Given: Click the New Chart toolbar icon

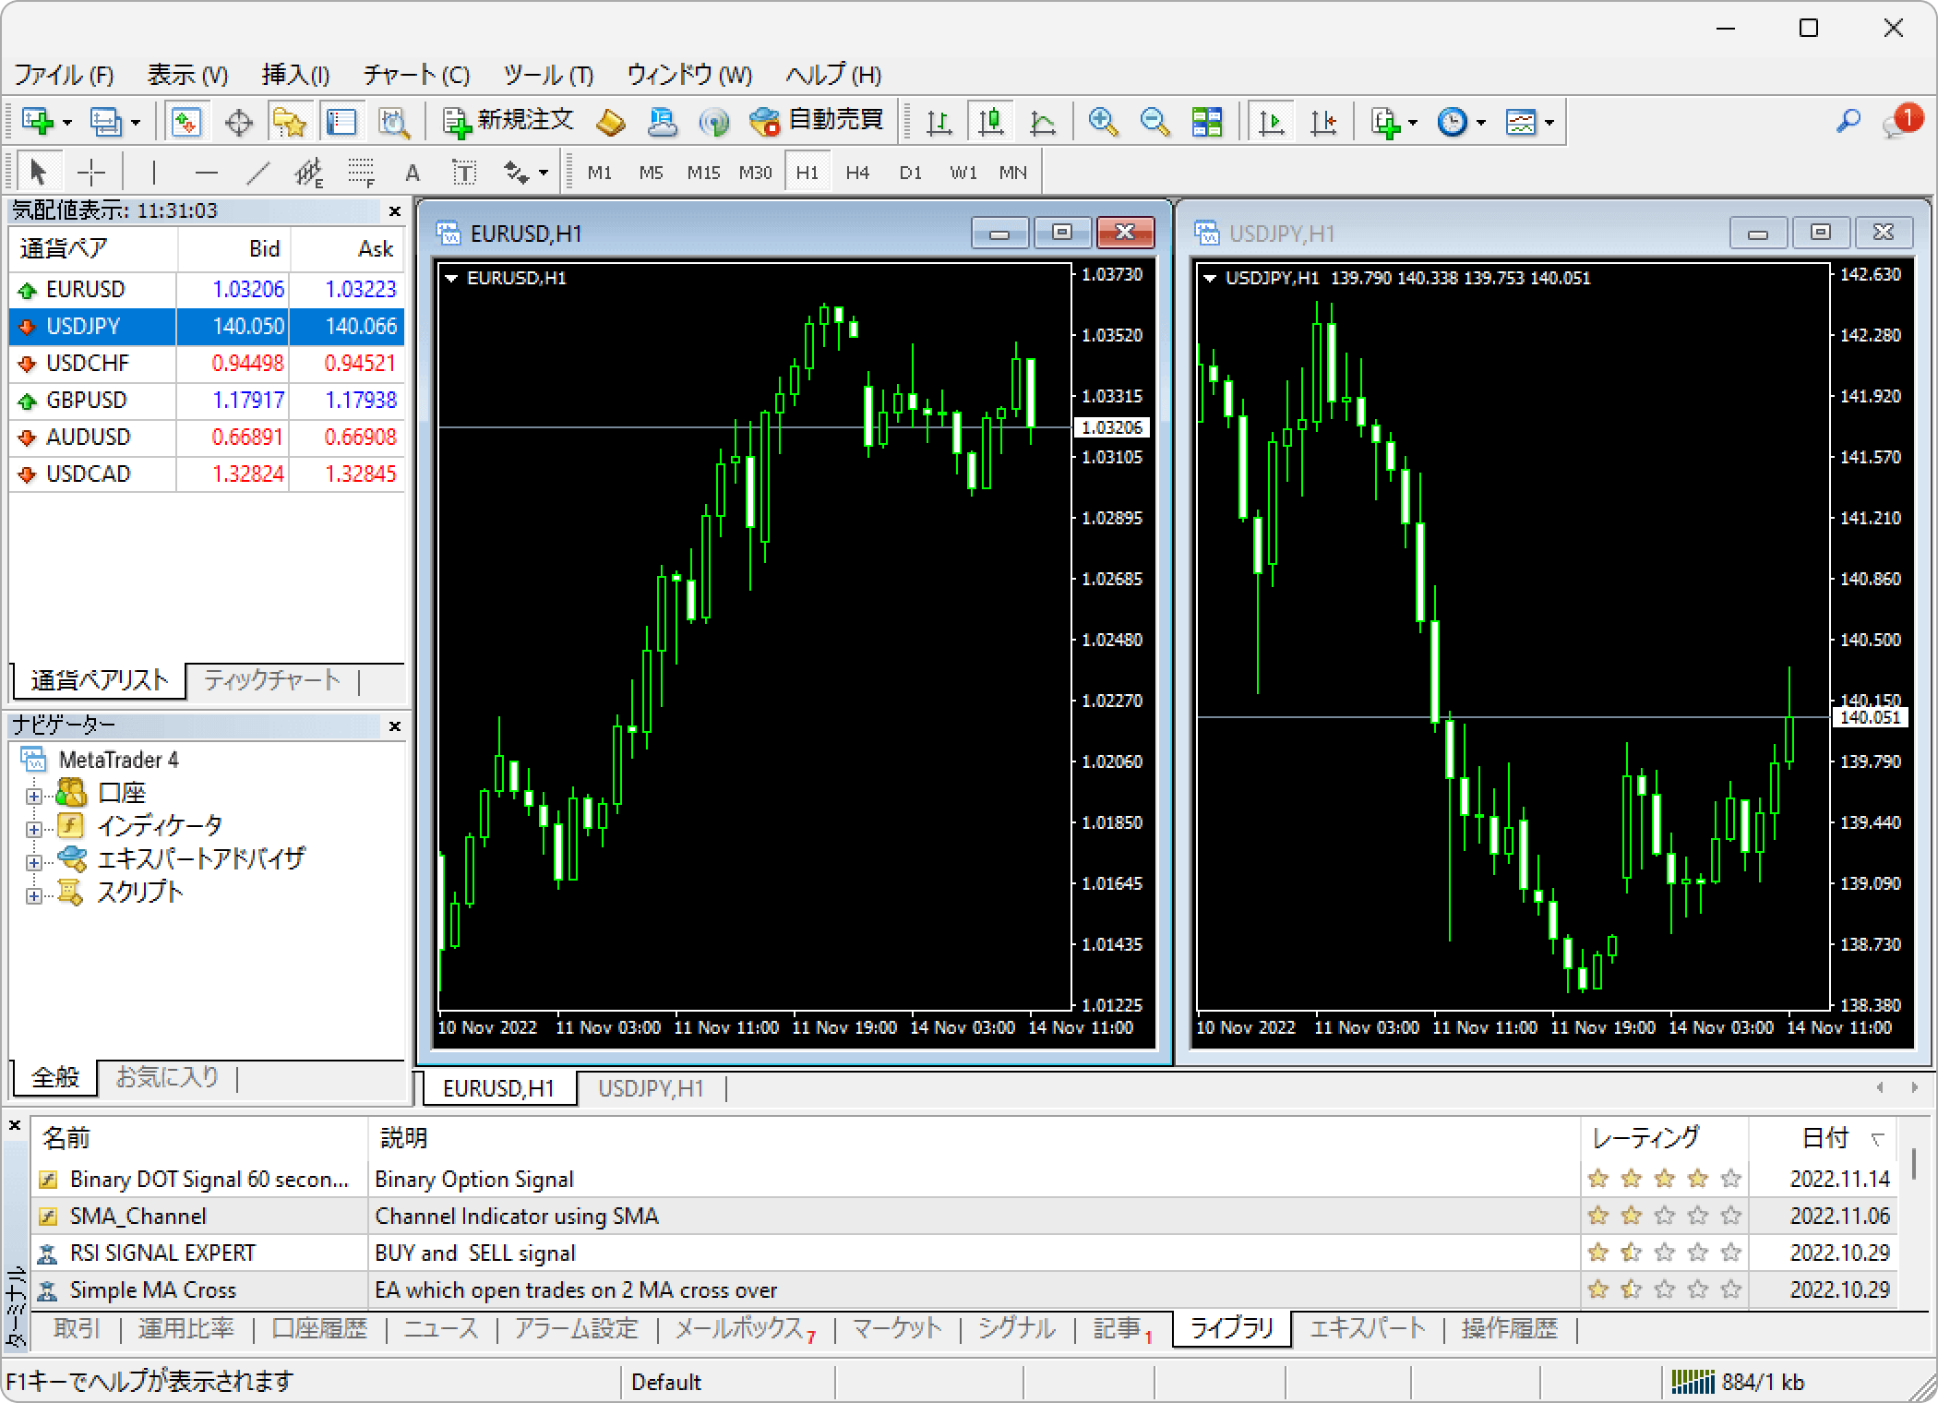Looking at the screenshot, I should click(x=39, y=121).
